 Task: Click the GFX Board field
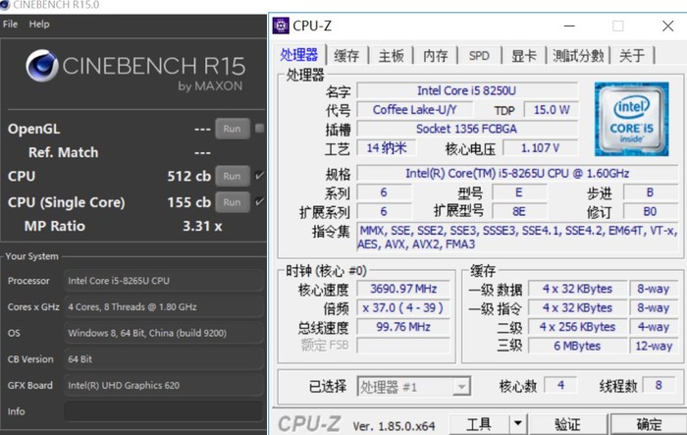pos(164,386)
